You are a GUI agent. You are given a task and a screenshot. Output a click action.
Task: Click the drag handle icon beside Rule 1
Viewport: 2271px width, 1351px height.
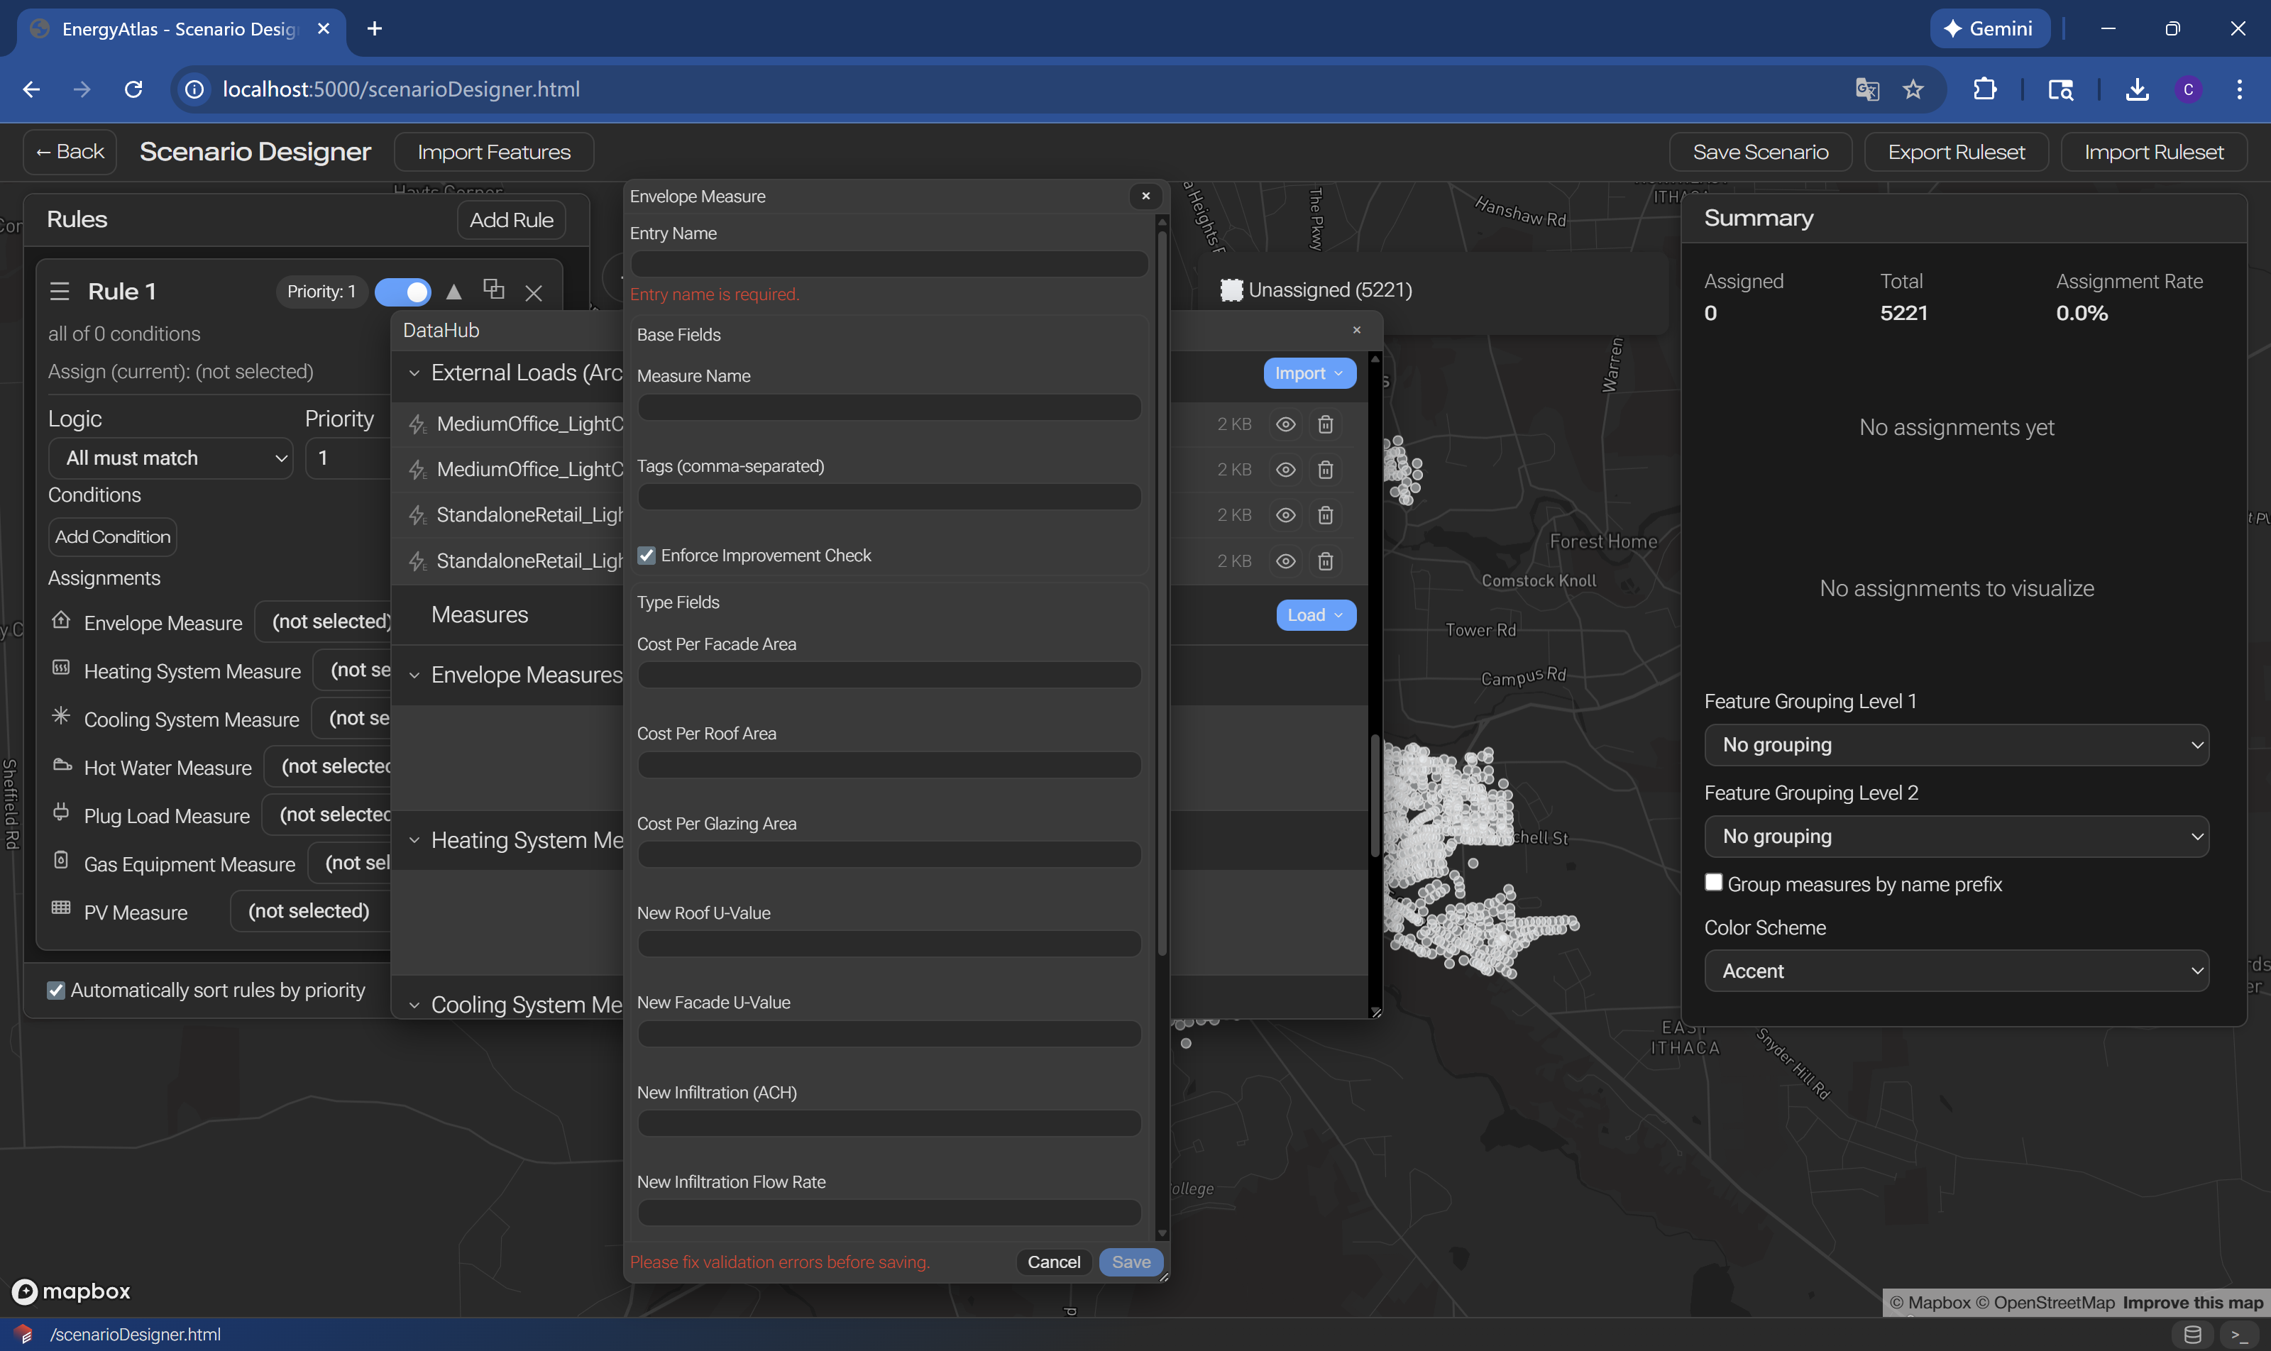[x=60, y=292]
